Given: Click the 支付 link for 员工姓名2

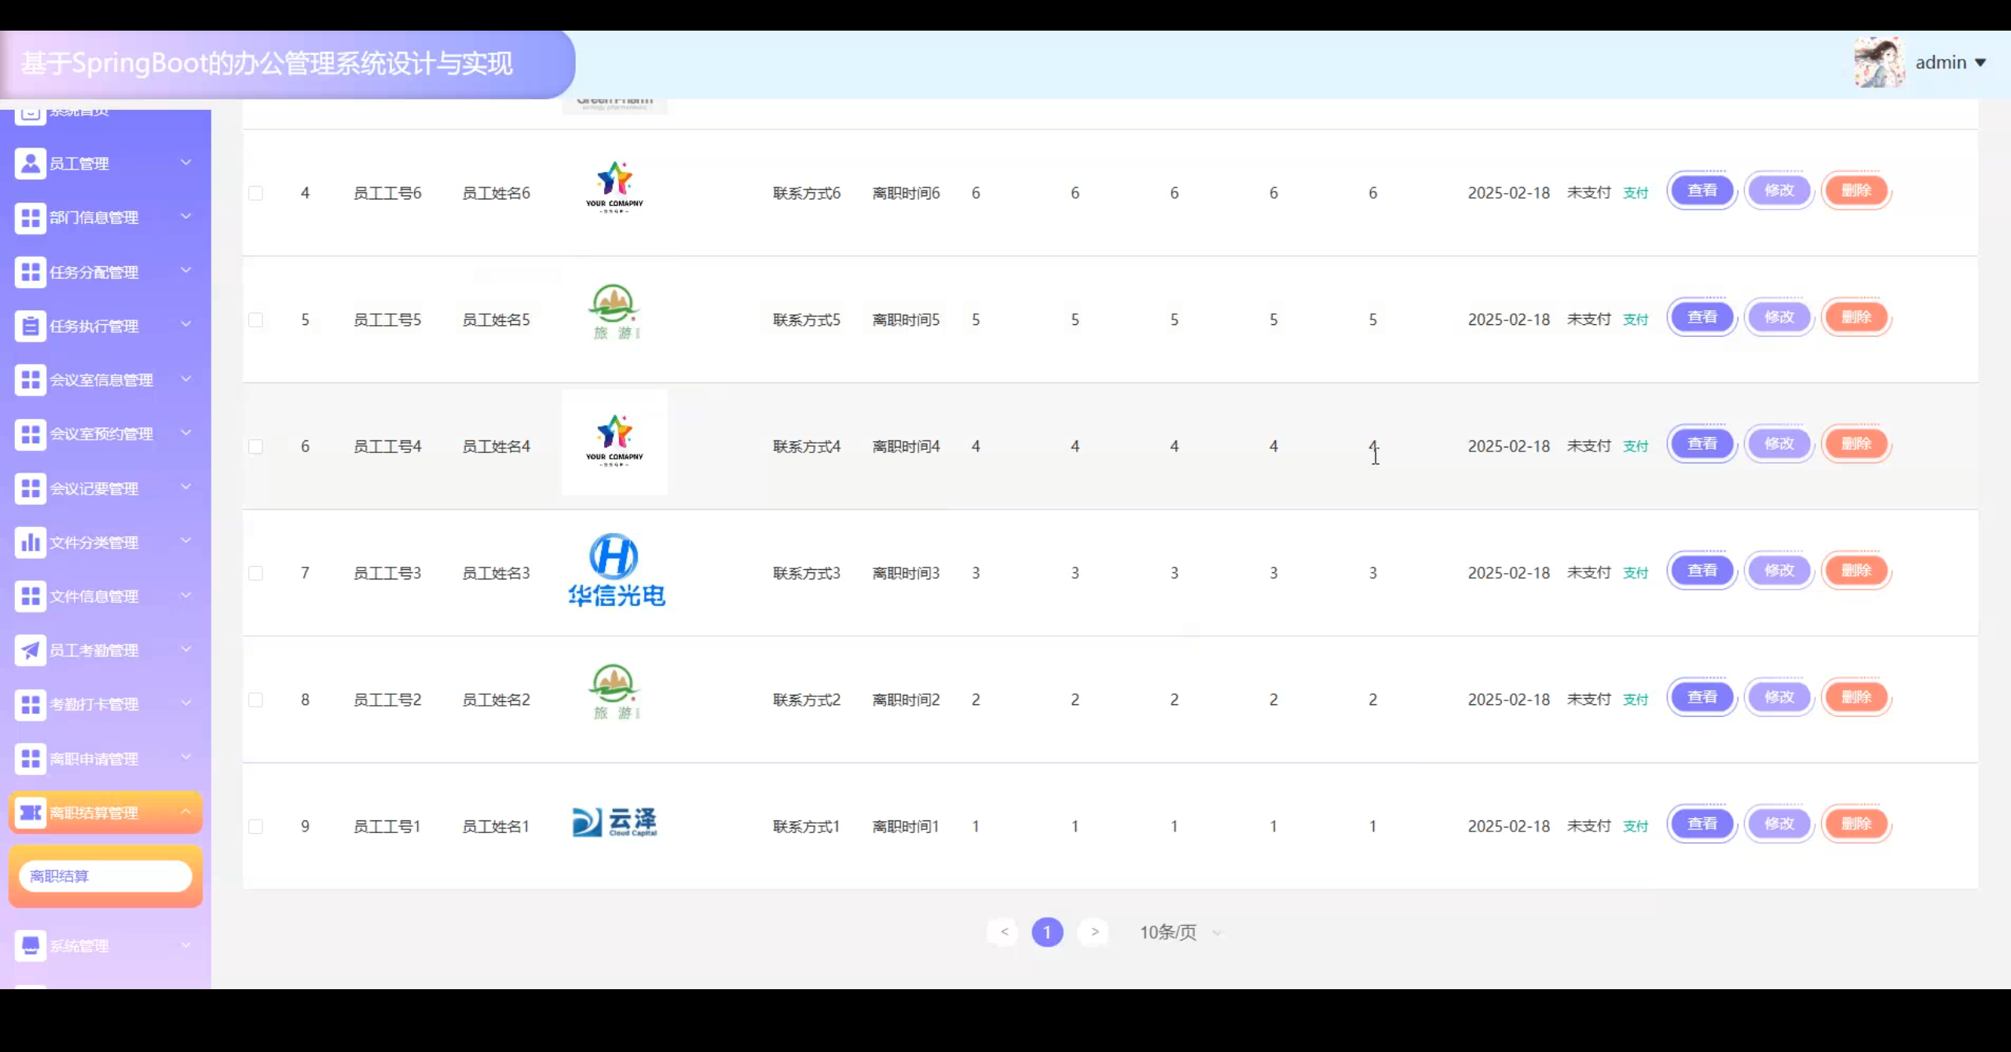Looking at the screenshot, I should click(1636, 699).
